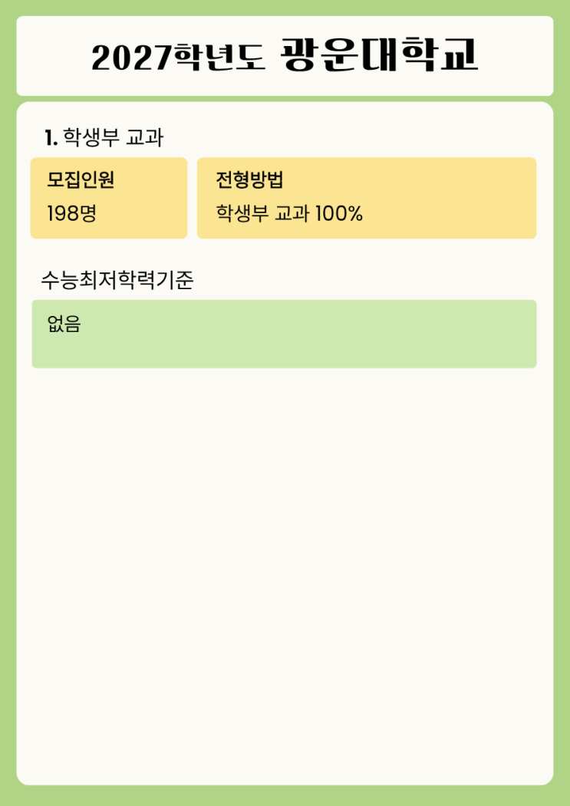
Task: Click the "수능최저학력기준" heading
Action: tap(117, 281)
